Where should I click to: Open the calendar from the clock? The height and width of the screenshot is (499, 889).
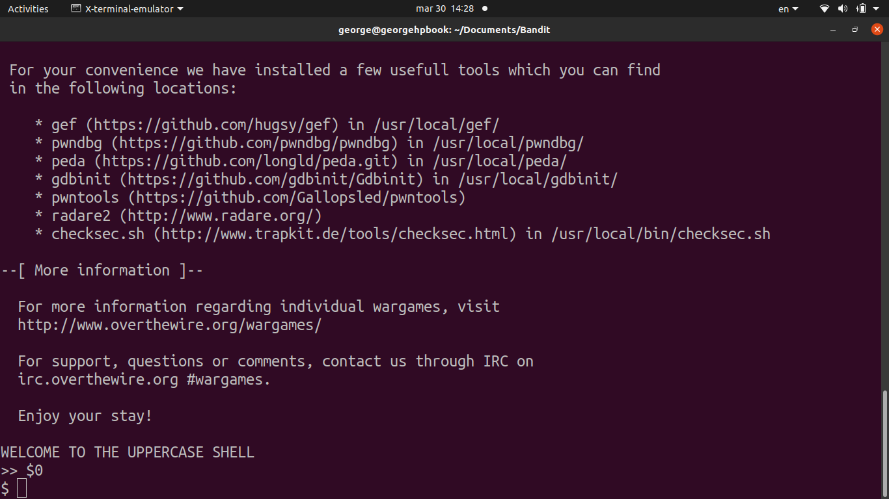[x=444, y=9]
